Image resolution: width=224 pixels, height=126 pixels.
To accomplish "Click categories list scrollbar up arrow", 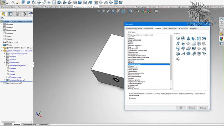I will click(171, 35).
